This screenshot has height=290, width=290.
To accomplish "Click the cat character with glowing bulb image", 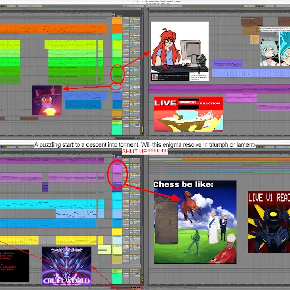I will 47,100.
